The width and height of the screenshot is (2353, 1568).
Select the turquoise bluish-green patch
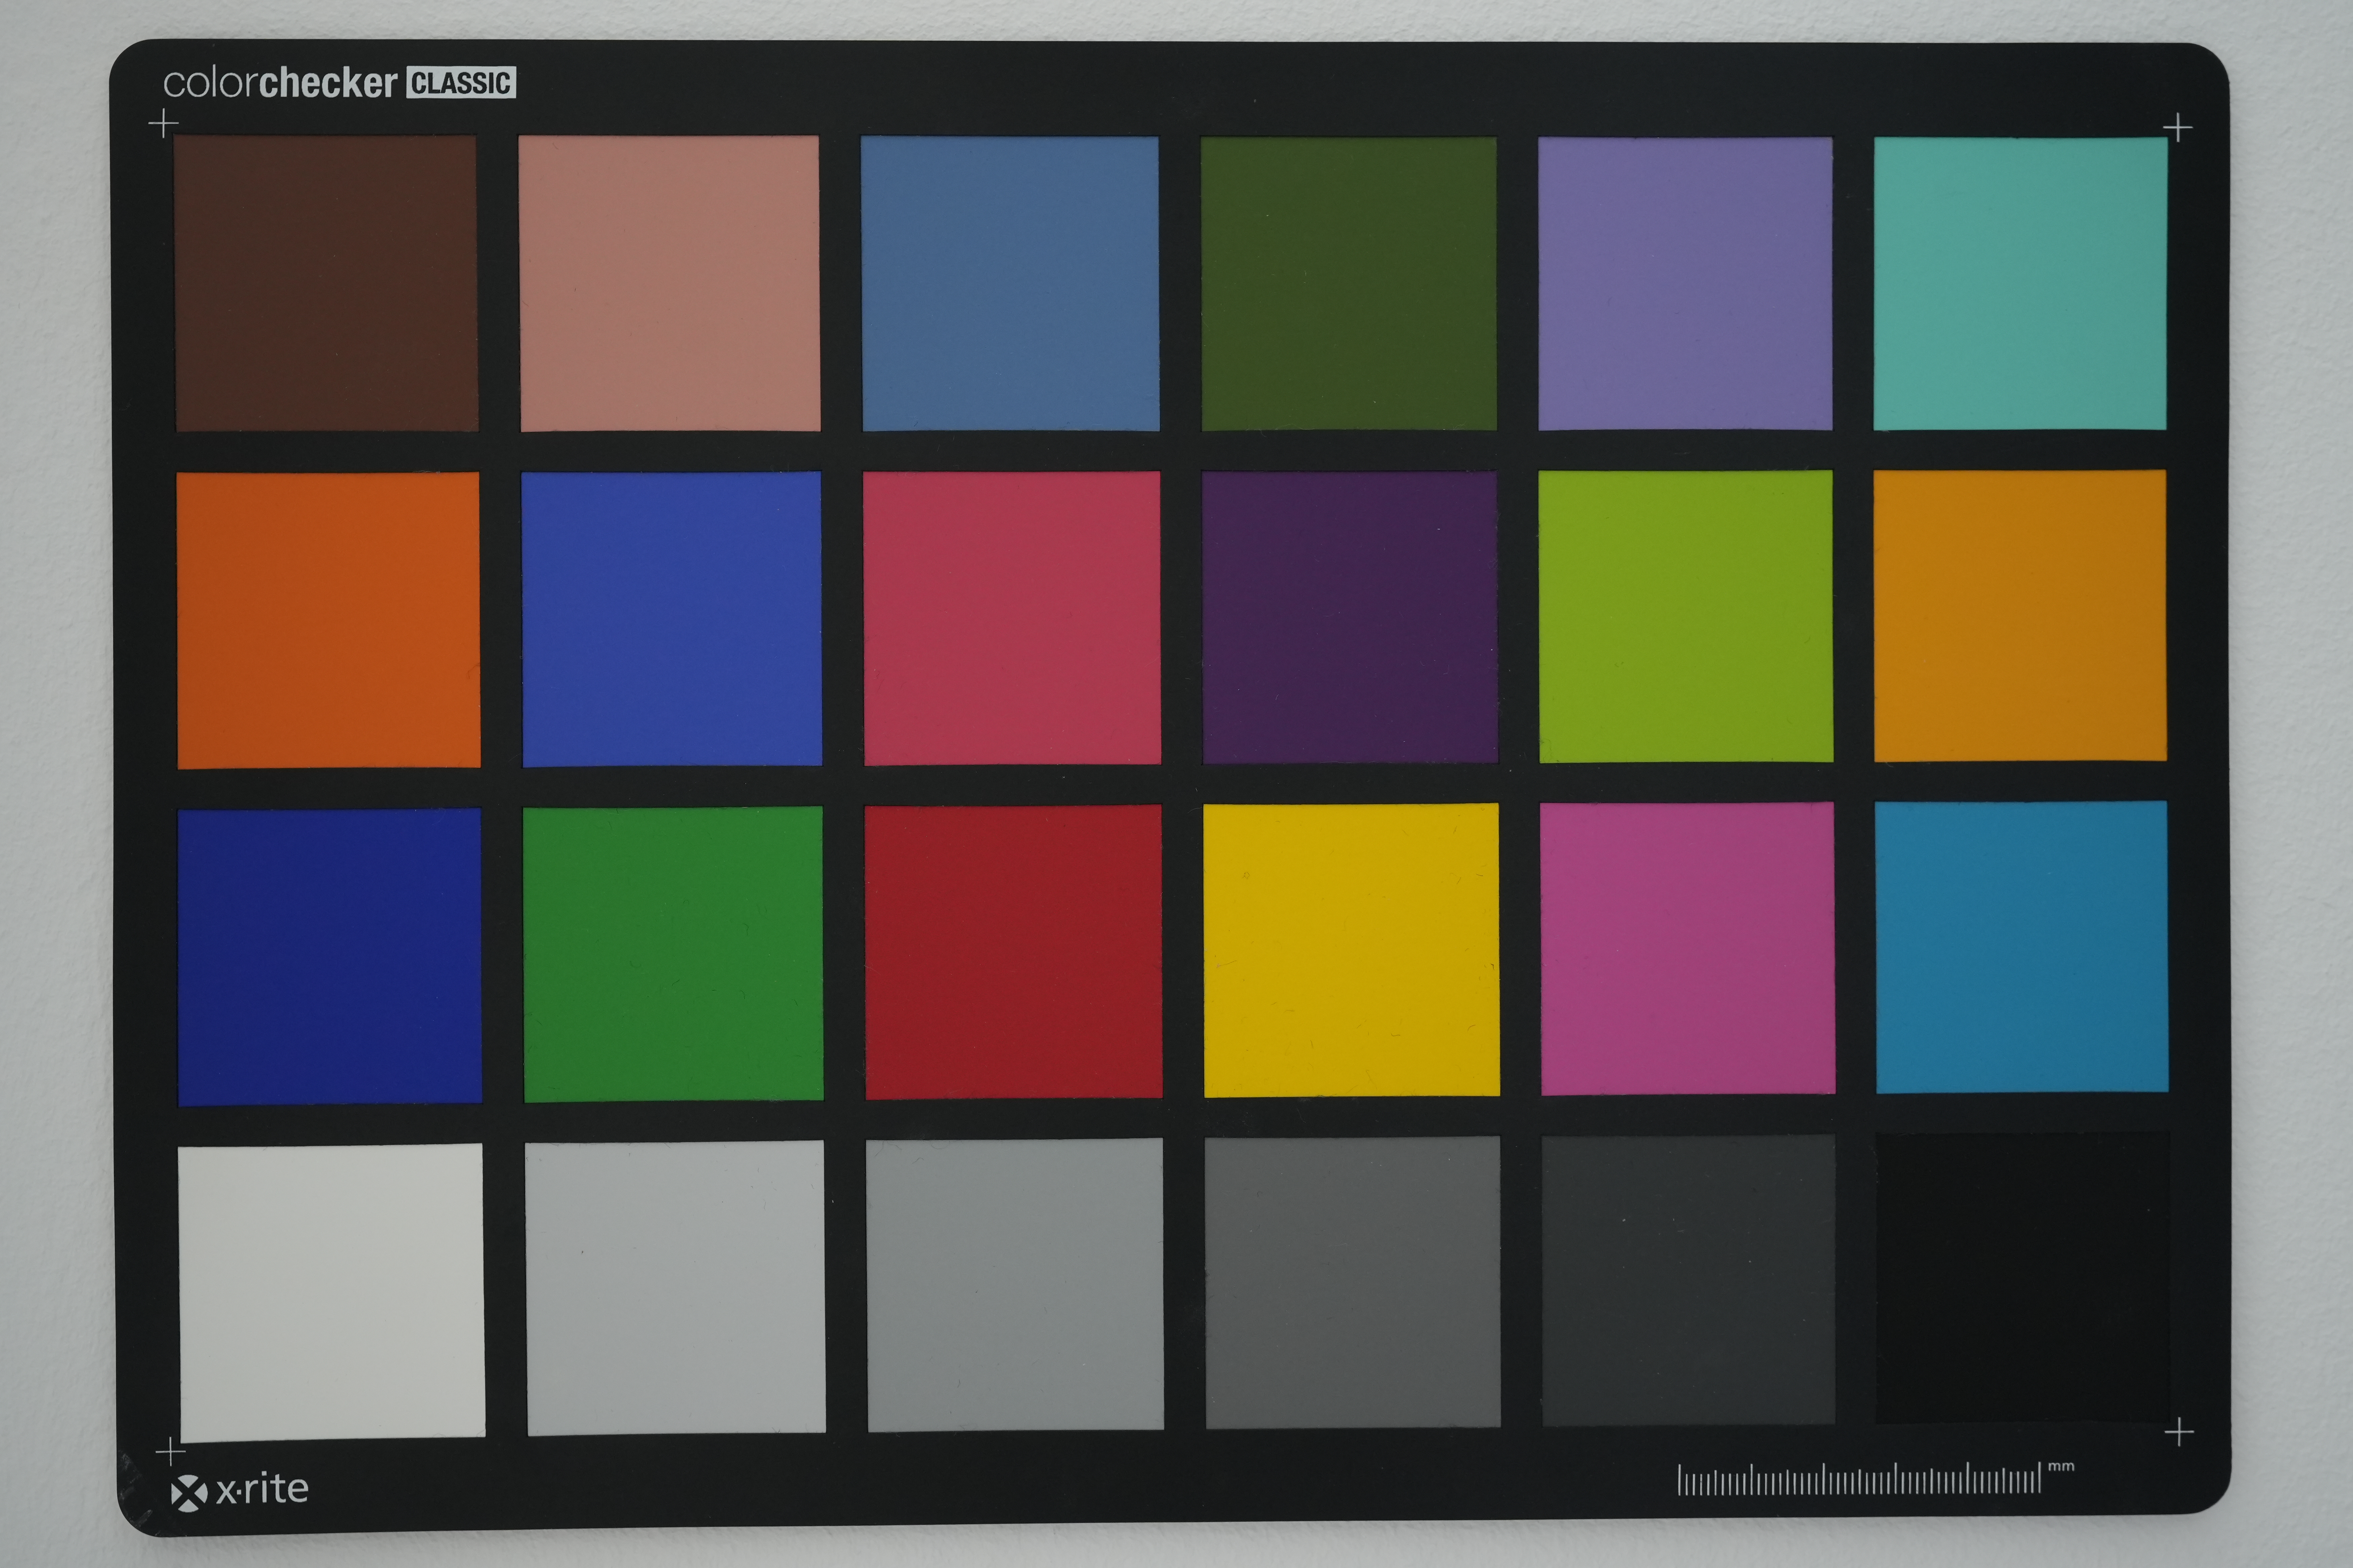click(x=2020, y=283)
